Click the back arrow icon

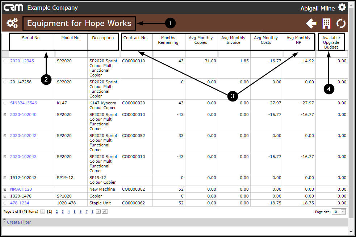(x=311, y=24)
